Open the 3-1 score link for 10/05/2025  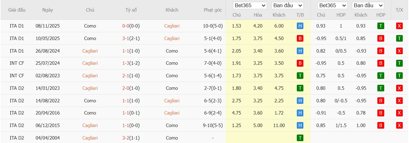[x=126, y=38]
